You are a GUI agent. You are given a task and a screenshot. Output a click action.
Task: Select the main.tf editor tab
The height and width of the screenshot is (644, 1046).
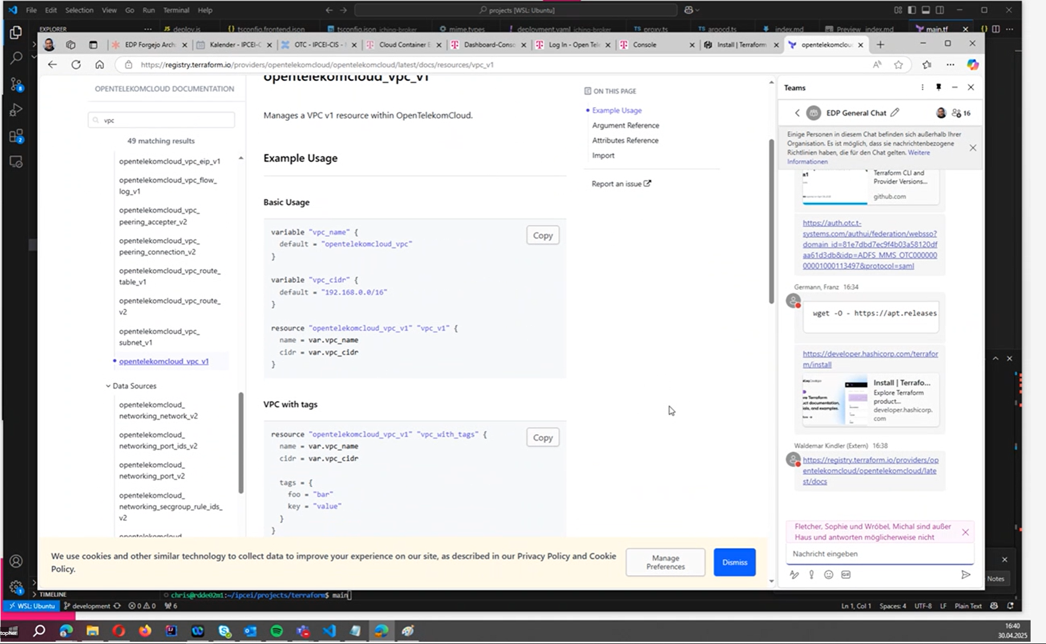[x=936, y=29]
